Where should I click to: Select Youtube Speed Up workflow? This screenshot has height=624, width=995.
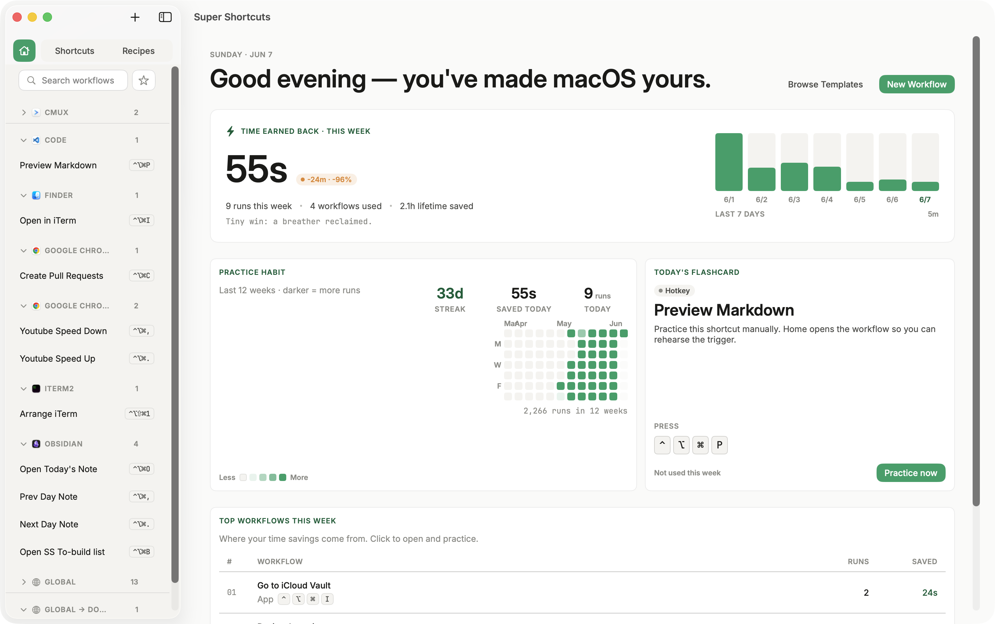[87, 358]
